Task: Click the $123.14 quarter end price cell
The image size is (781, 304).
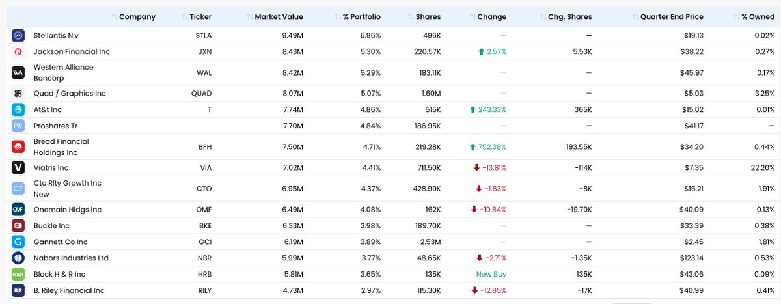Action: (690, 258)
